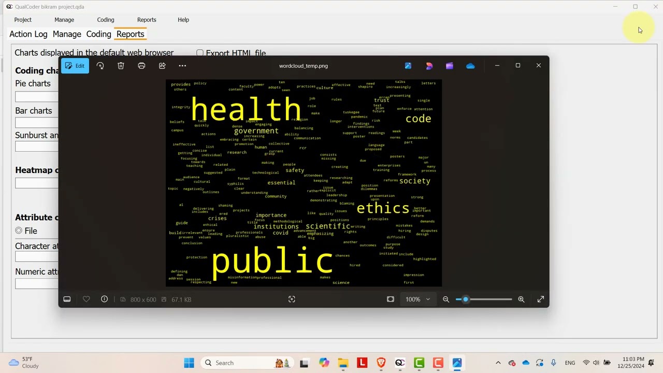The height and width of the screenshot is (373, 663).
Task: Open the Manage menu in the menu bar
Action: click(64, 20)
